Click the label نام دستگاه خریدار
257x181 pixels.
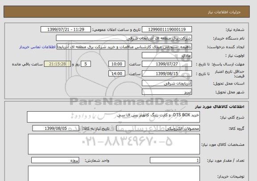tap(228, 38)
